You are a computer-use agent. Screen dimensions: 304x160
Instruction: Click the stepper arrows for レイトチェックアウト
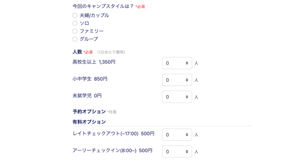tap(187, 135)
